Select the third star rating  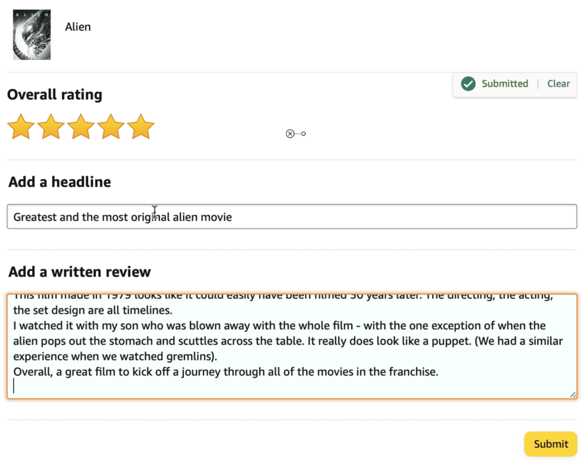(81, 127)
